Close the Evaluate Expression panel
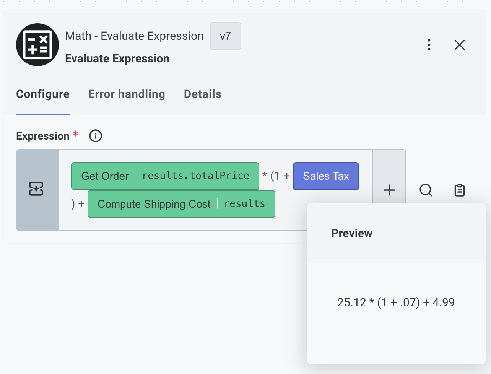This screenshot has height=374, width=491. click(459, 45)
